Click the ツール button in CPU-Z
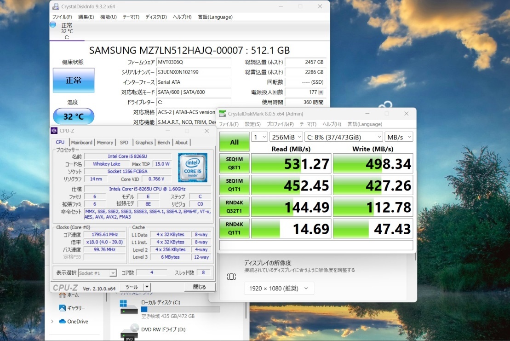Viewport: 510px width, 341px height. click(x=132, y=287)
